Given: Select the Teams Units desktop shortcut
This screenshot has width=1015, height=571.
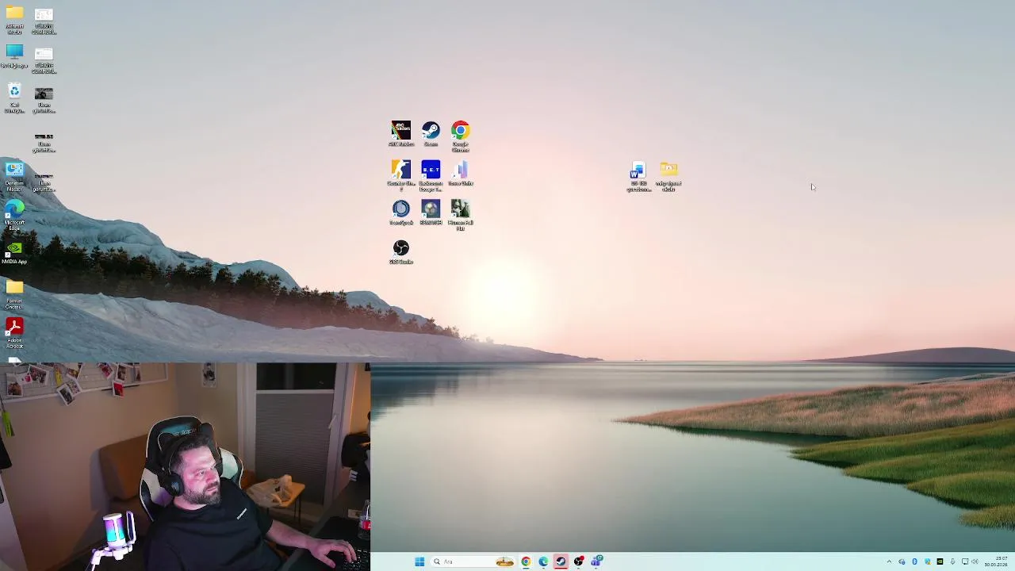Looking at the screenshot, I should click(461, 173).
